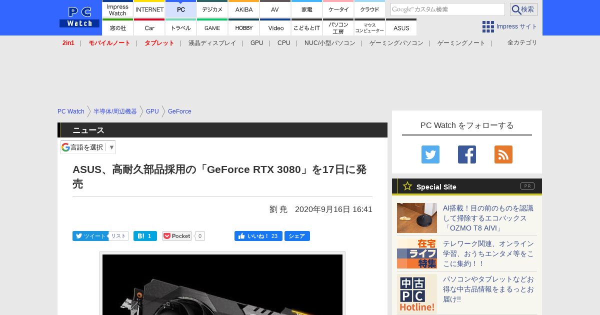Click the Pocket count 0 bubble
600x315 pixels.
coord(200,236)
